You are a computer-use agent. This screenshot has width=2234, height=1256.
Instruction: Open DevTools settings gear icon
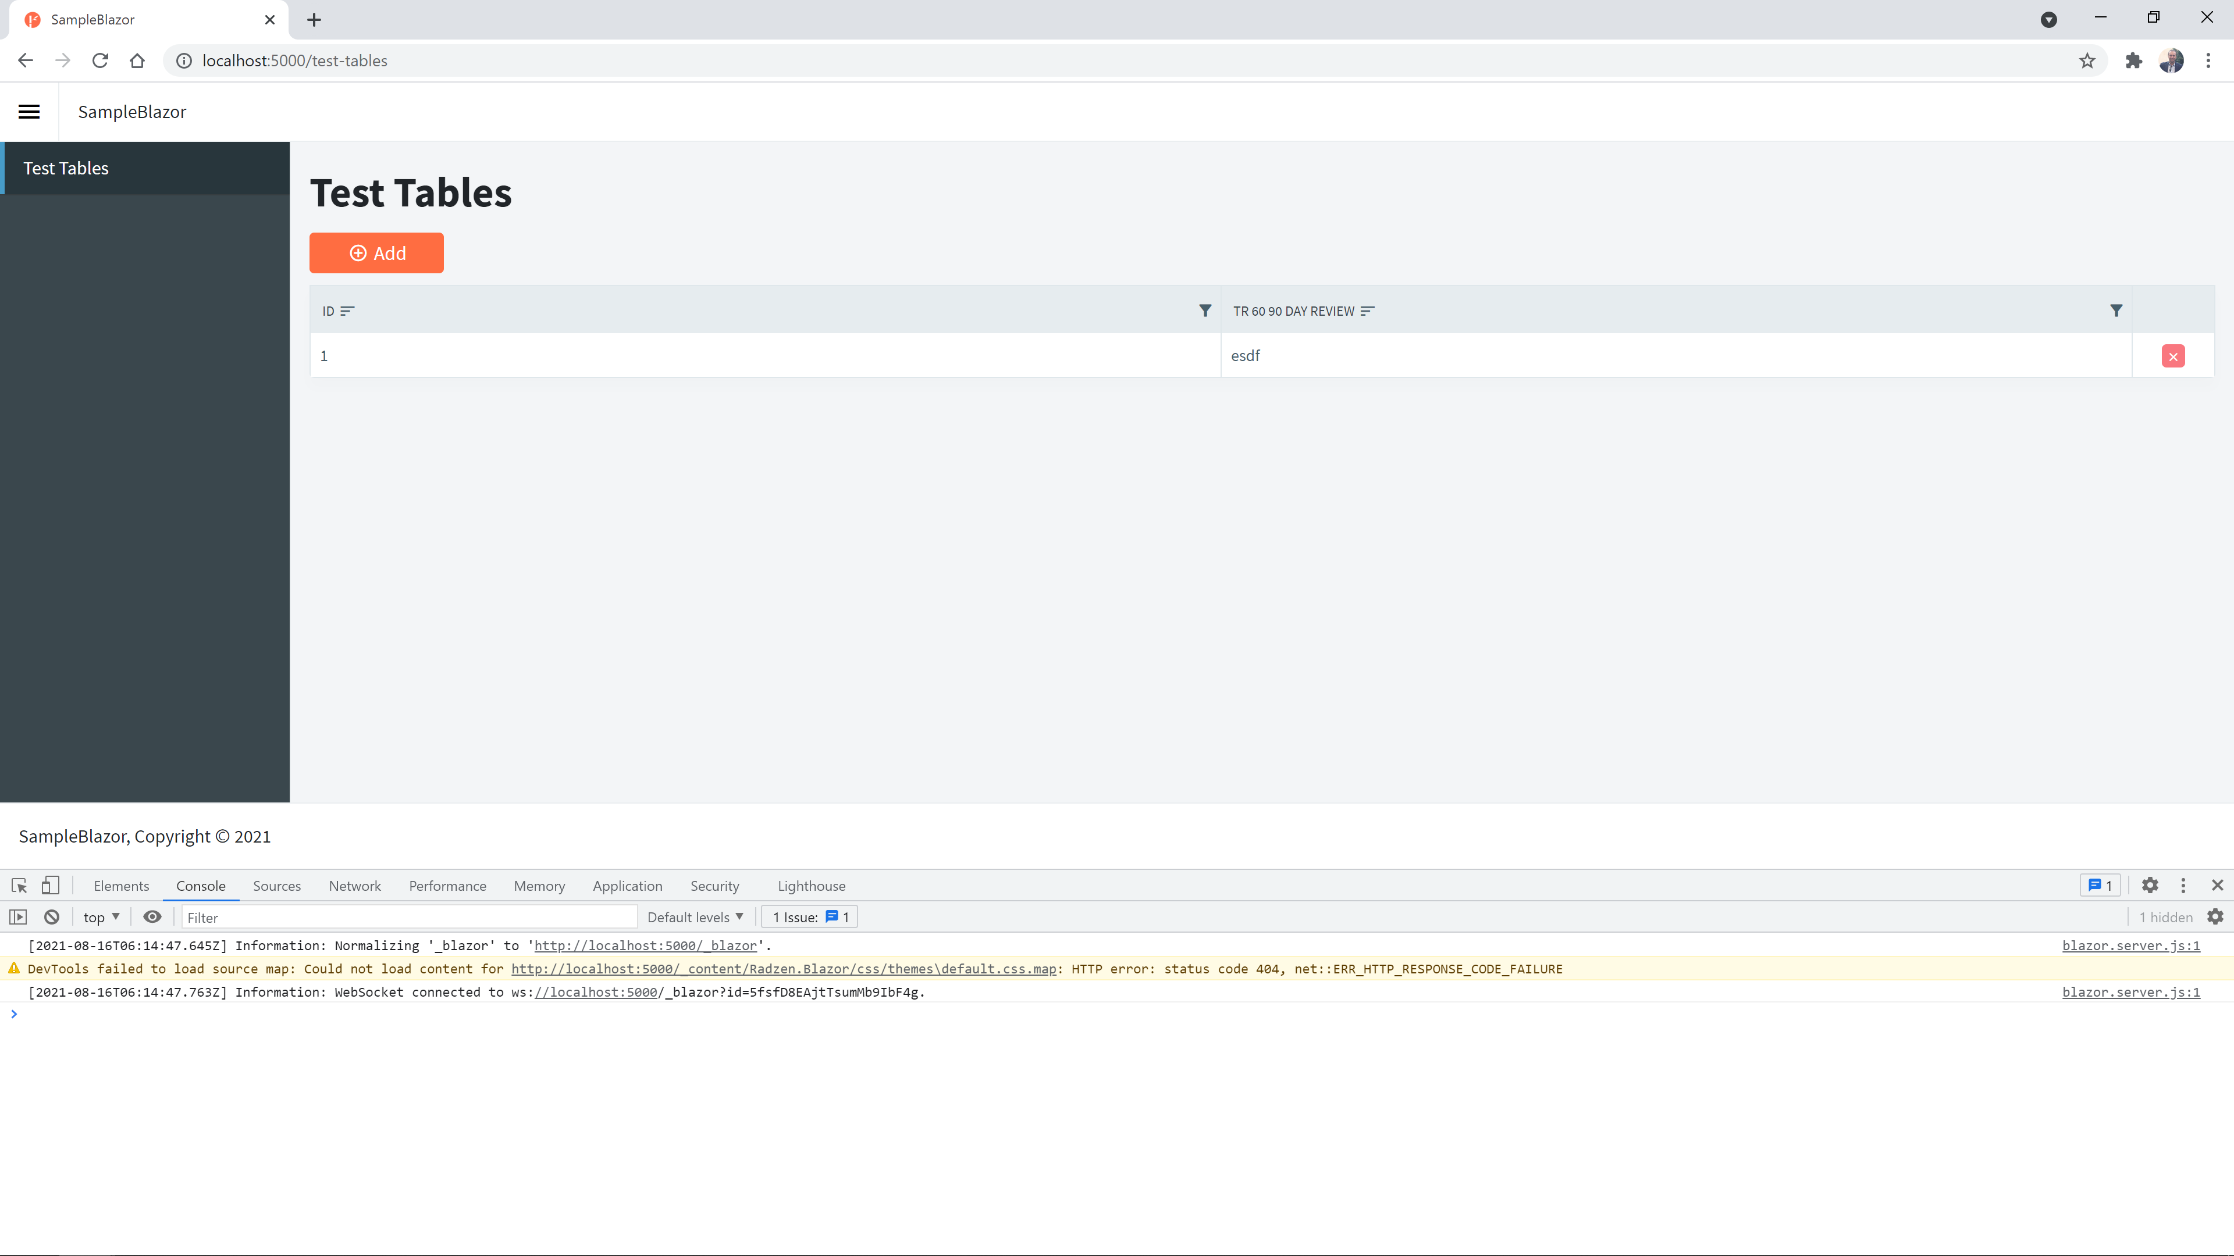[x=2150, y=885]
